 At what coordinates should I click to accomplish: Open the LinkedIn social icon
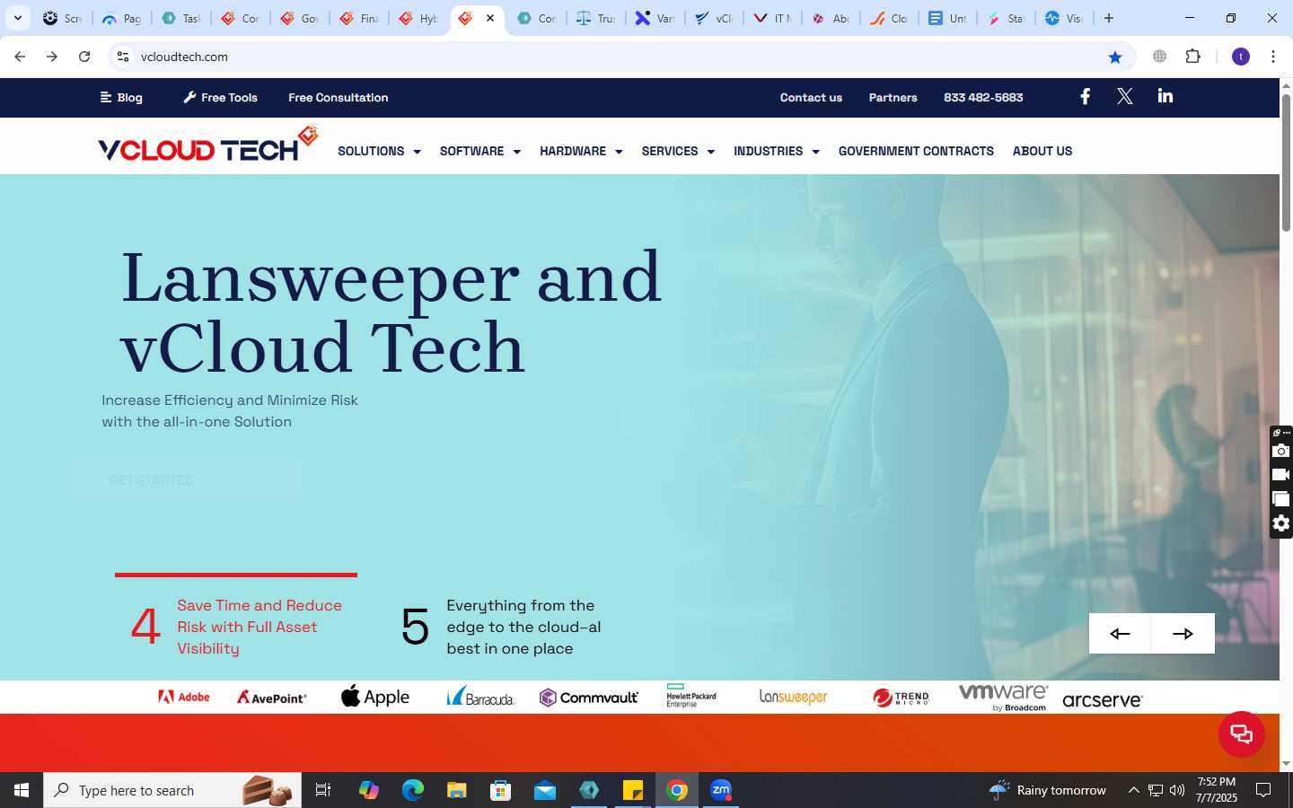[x=1165, y=96]
